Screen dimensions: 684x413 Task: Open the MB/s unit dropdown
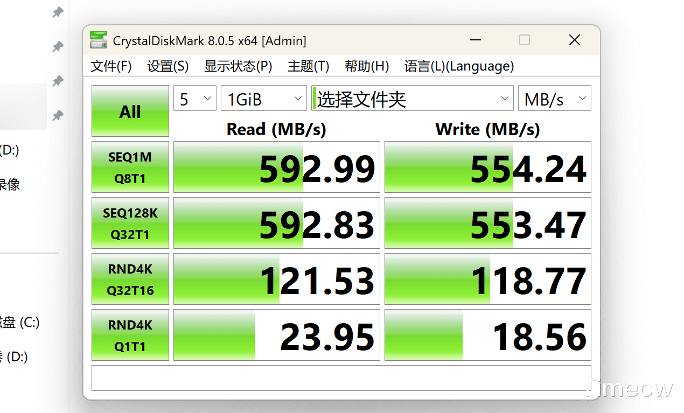pyautogui.click(x=555, y=99)
